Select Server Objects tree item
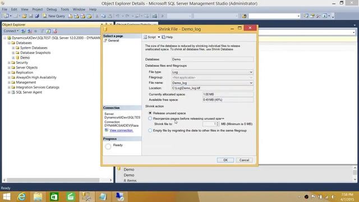Viewport: 359px width, 202px height. tap(27, 67)
